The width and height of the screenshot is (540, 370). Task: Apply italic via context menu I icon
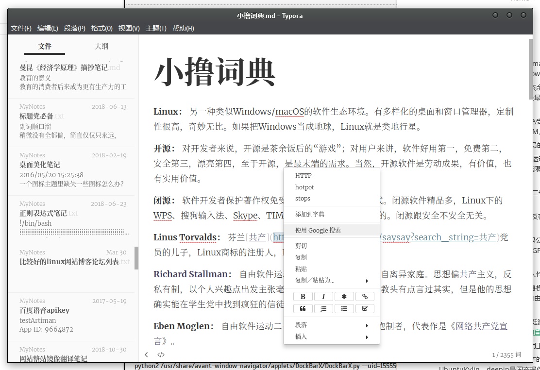323,296
